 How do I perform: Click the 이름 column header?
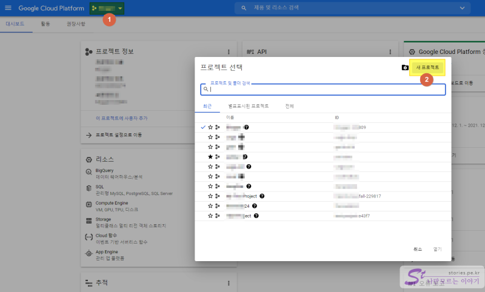coord(230,118)
